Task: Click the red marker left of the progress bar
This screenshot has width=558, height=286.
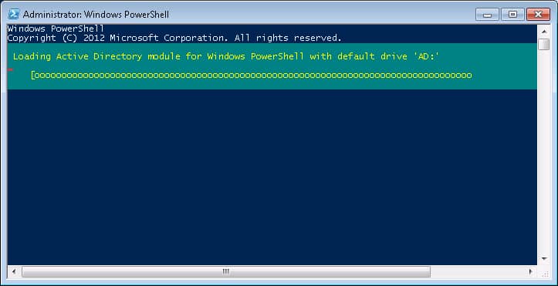Action: point(10,69)
